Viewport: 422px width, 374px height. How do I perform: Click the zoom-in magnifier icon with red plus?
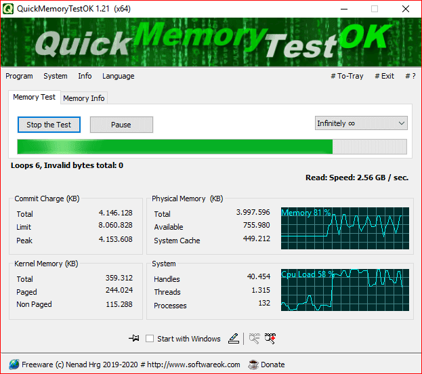pos(270,338)
